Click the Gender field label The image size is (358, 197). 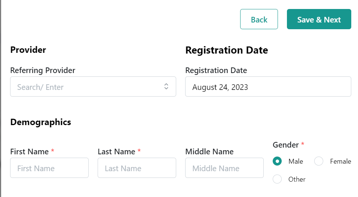click(286, 145)
